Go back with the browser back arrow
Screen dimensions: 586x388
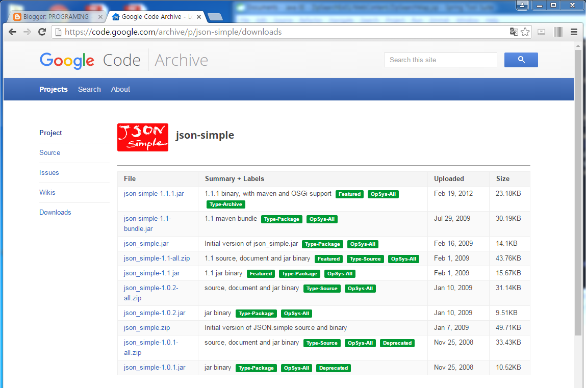coord(12,32)
